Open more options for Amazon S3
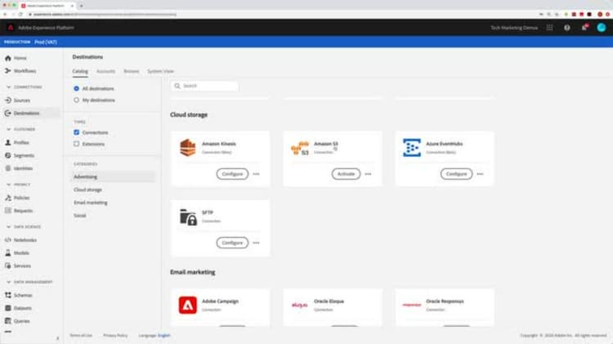The image size is (613, 344). [x=368, y=174]
